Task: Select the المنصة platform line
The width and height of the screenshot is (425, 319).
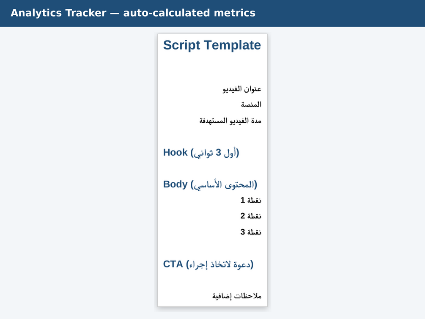Action: click(251, 104)
